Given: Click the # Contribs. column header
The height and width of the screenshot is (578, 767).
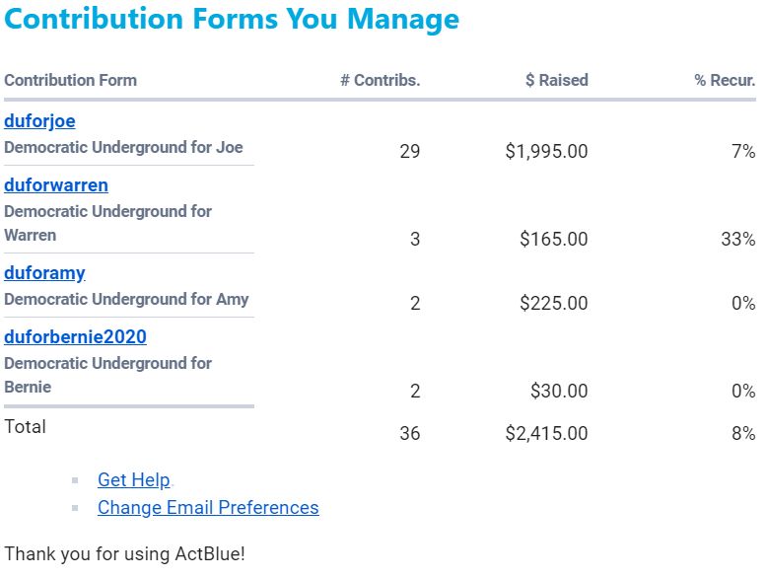Looking at the screenshot, I should pyautogui.click(x=380, y=81).
